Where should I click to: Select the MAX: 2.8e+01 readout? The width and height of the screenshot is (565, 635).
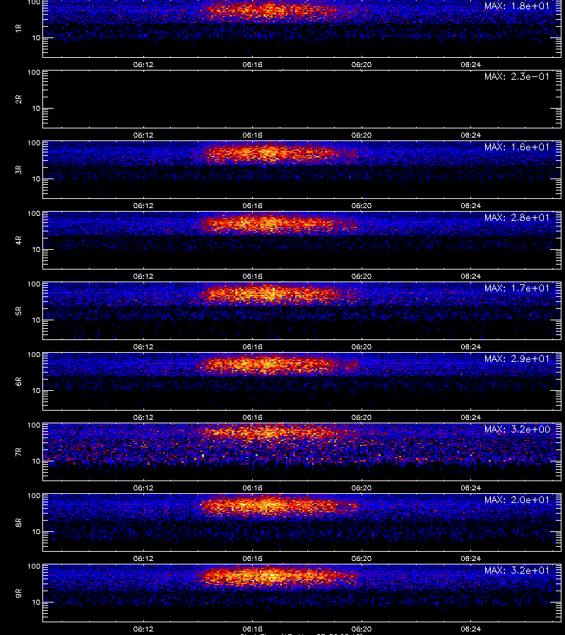pyautogui.click(x=517, y=217)
